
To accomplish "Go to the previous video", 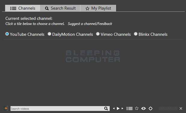I will tap(114, 108).
